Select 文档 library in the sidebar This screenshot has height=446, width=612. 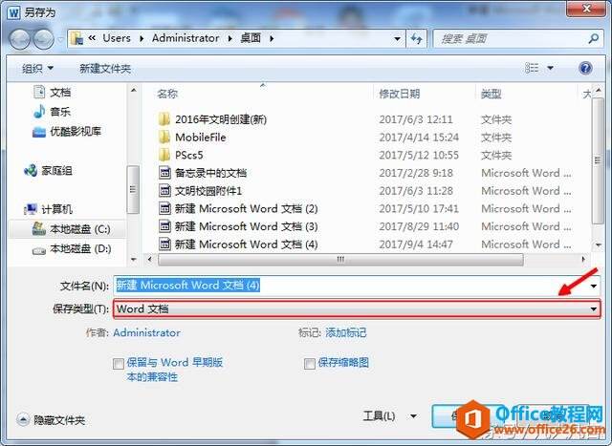coord(53,93)
